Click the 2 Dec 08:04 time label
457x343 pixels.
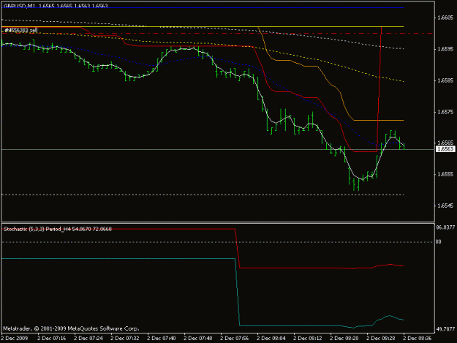tap(271, 338)
